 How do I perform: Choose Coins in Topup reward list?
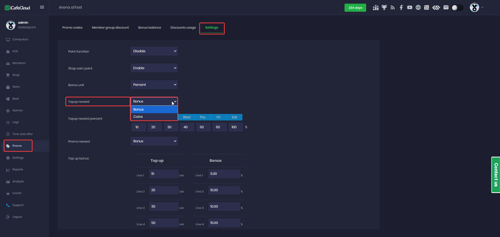tap(154, 117)
